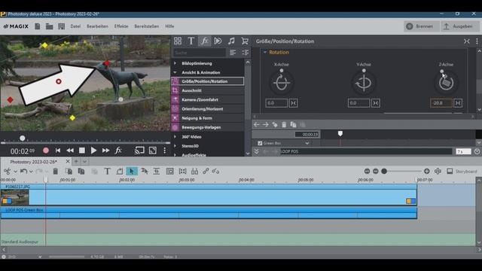Expand the Bildoptimierung category
Image resolution: width=482 pixels, height=271 pixels.
click(175, 63)
